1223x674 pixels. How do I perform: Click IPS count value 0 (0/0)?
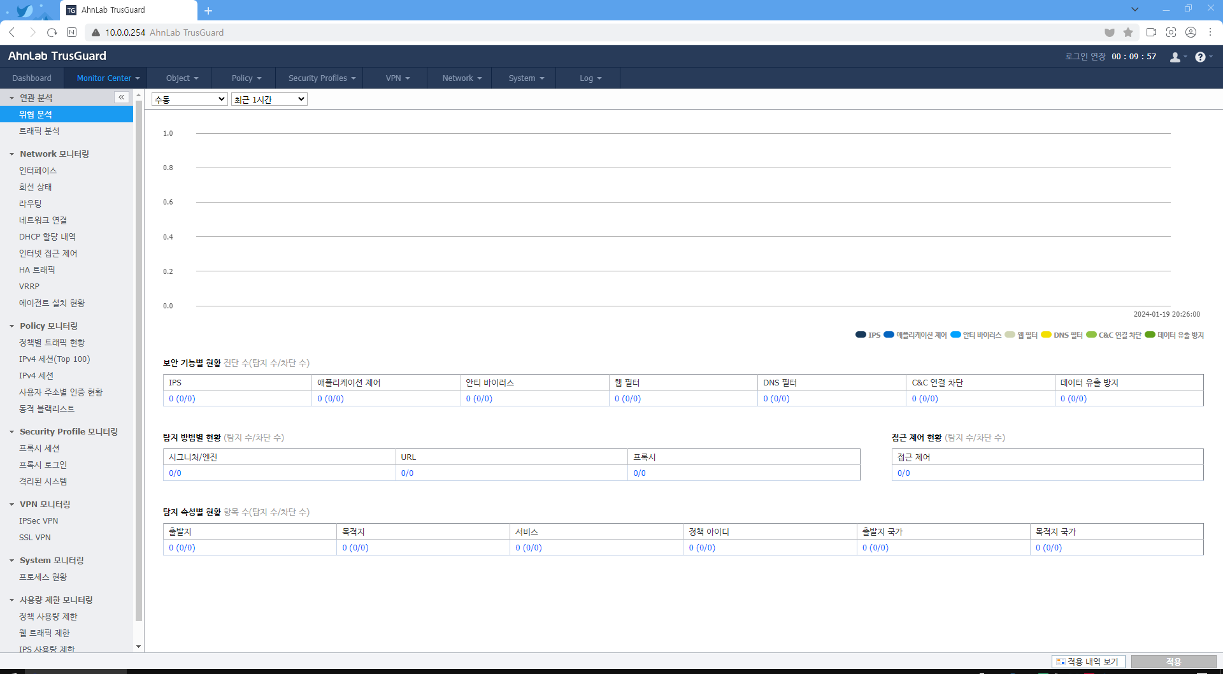tap(182, 399)
